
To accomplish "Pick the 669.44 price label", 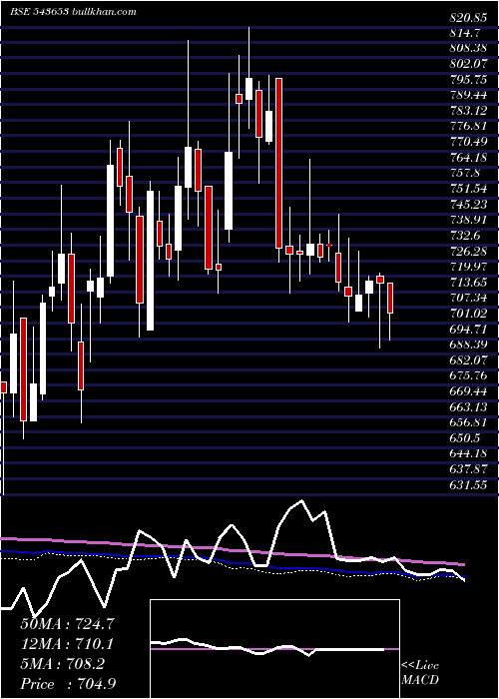I will tap(467, 391).
